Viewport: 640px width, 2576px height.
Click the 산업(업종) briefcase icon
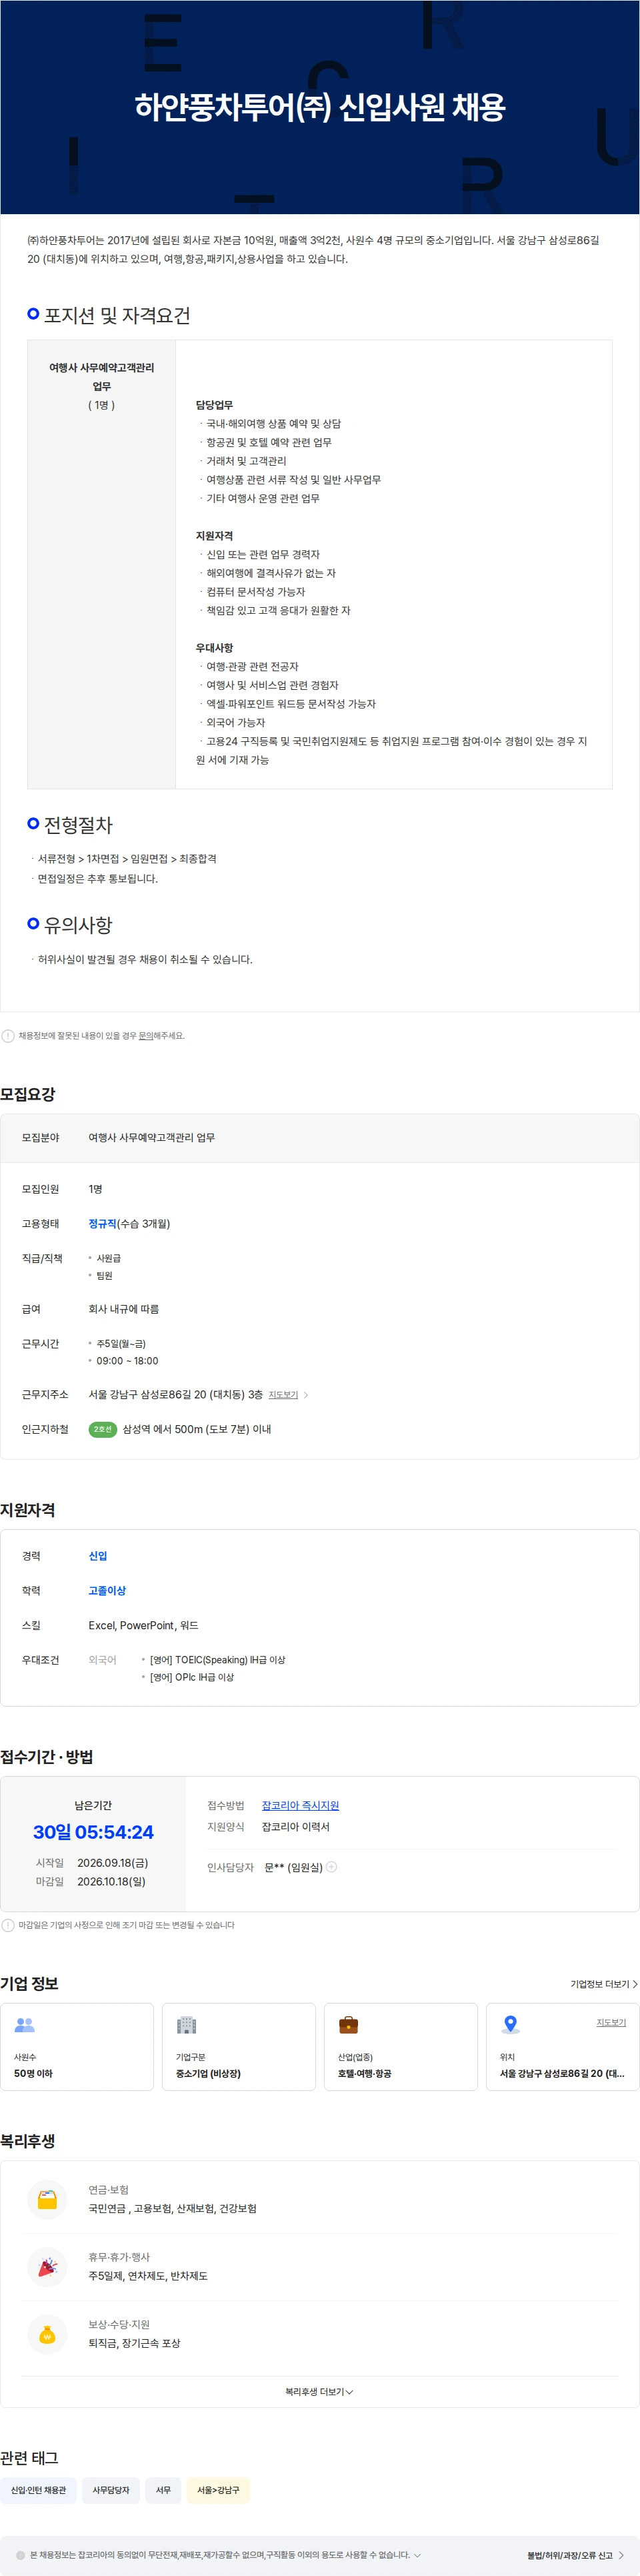pyautogui.click(x=348, y=2025)
